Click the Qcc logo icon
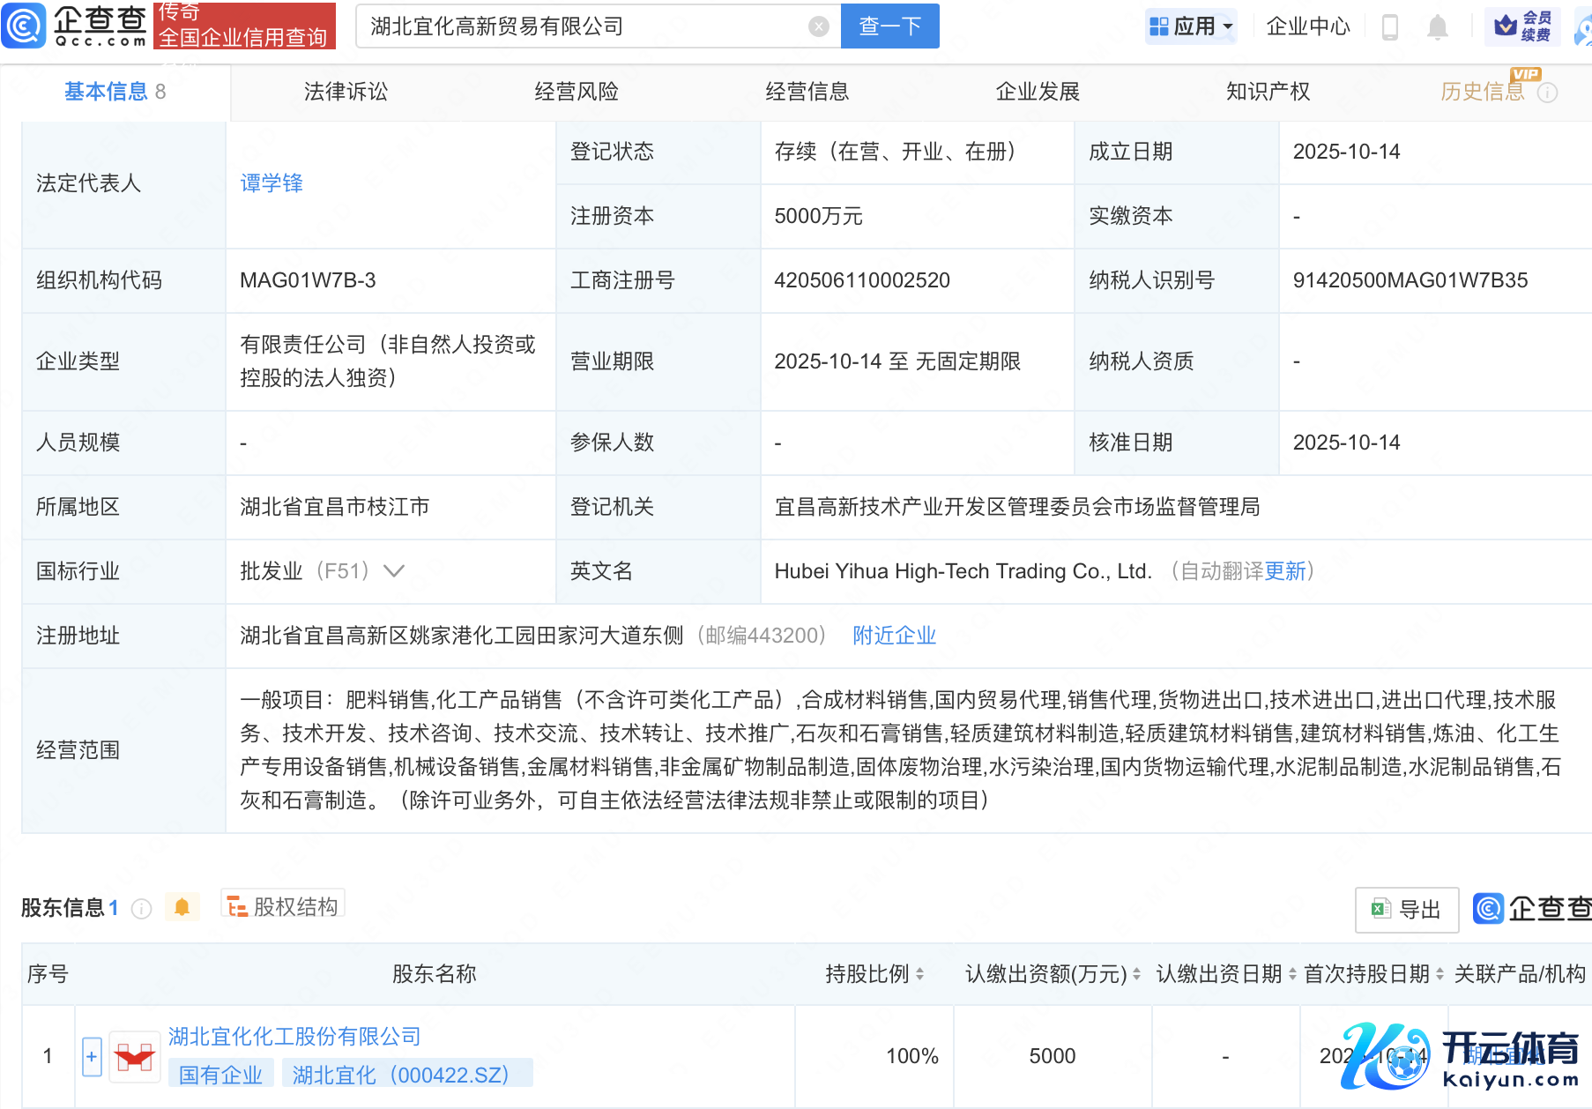 (24, 26)
